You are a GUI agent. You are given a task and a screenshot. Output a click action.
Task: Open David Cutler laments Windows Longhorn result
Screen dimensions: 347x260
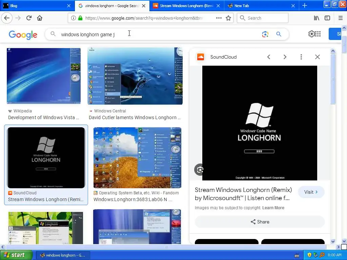pyautogui.click(x=135, y=117)
